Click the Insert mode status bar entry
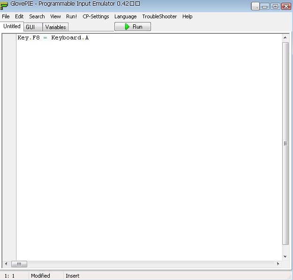The height and width of the screenshot is (280, 293). click(73, 276)
